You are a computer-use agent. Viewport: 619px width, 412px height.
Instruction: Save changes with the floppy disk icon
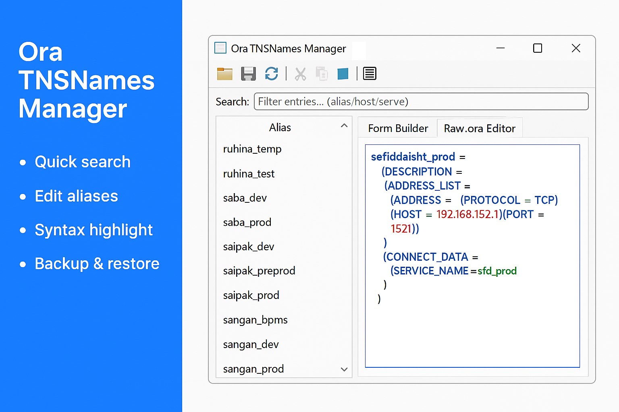pyautogui.click(x=248, y=74)
